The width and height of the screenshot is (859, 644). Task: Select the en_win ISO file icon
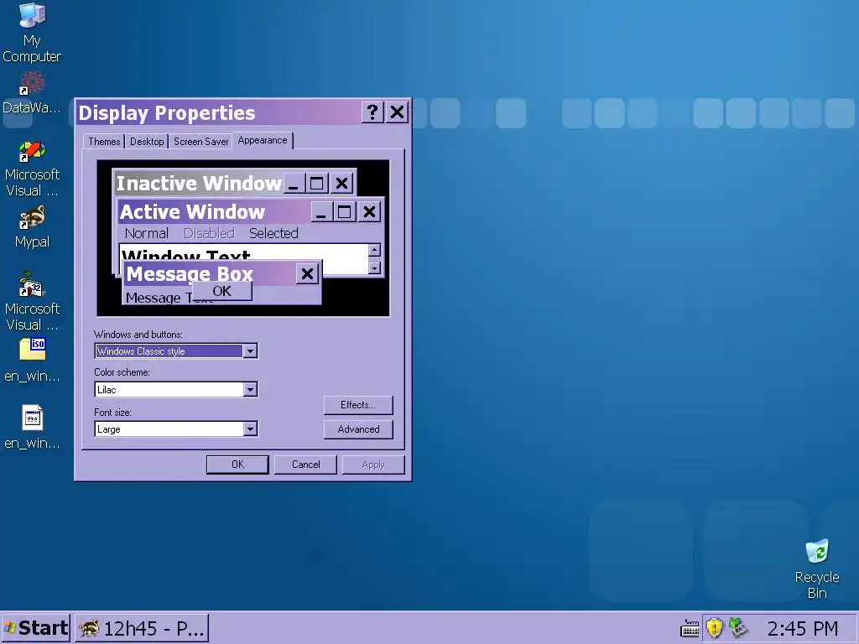tap(32, 360)
